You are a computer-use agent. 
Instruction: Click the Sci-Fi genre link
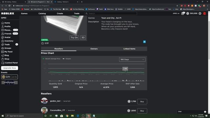119,18
